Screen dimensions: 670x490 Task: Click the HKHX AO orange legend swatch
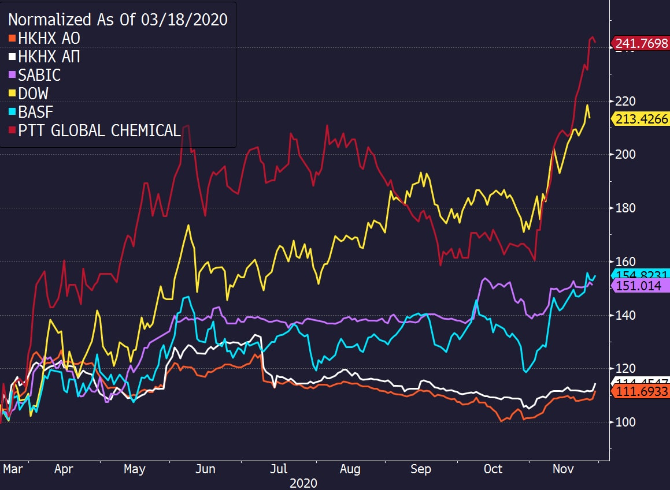click(12, 39)
